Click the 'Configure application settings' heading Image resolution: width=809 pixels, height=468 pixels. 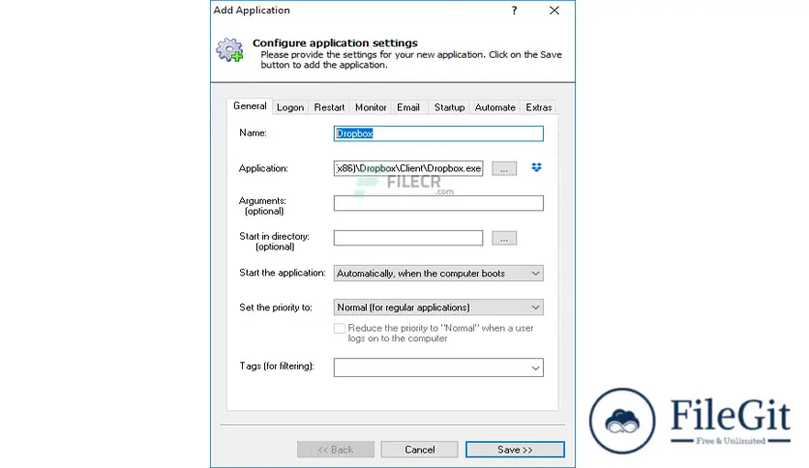point(335,43)
